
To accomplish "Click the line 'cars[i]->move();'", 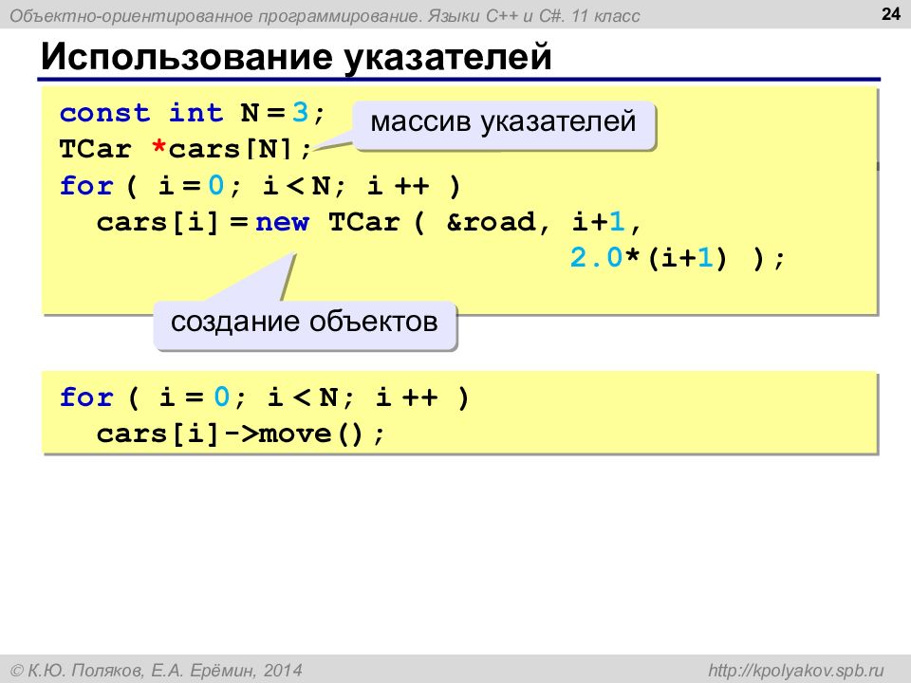I will 240,434.
